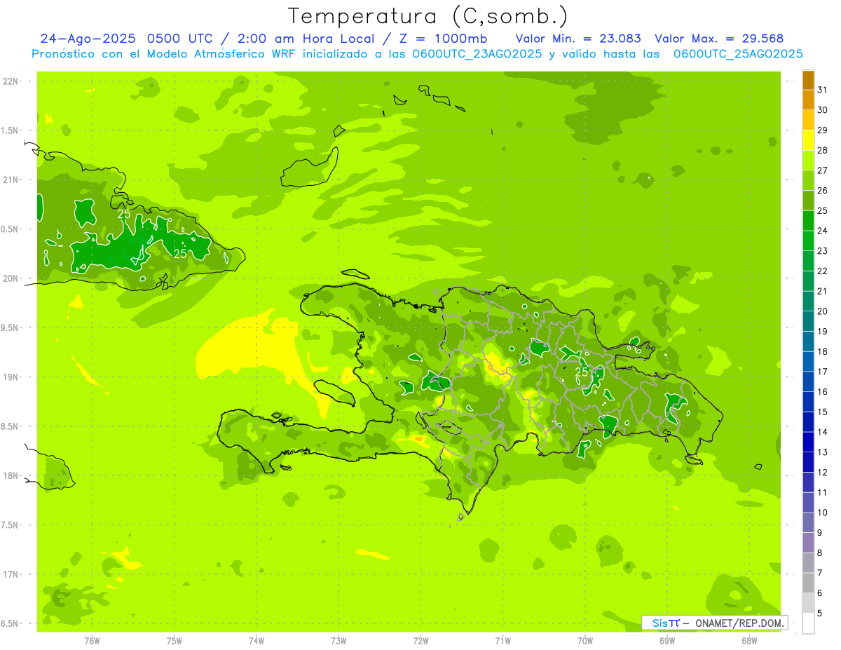Screen dimensions: 841x650
Task: Click the "5" color bar label
Action: tap(820, 614)
